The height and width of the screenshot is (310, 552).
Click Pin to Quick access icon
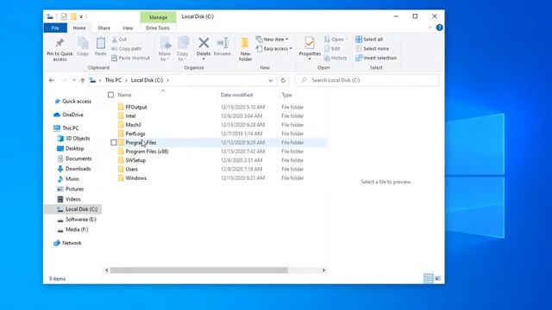60,43
